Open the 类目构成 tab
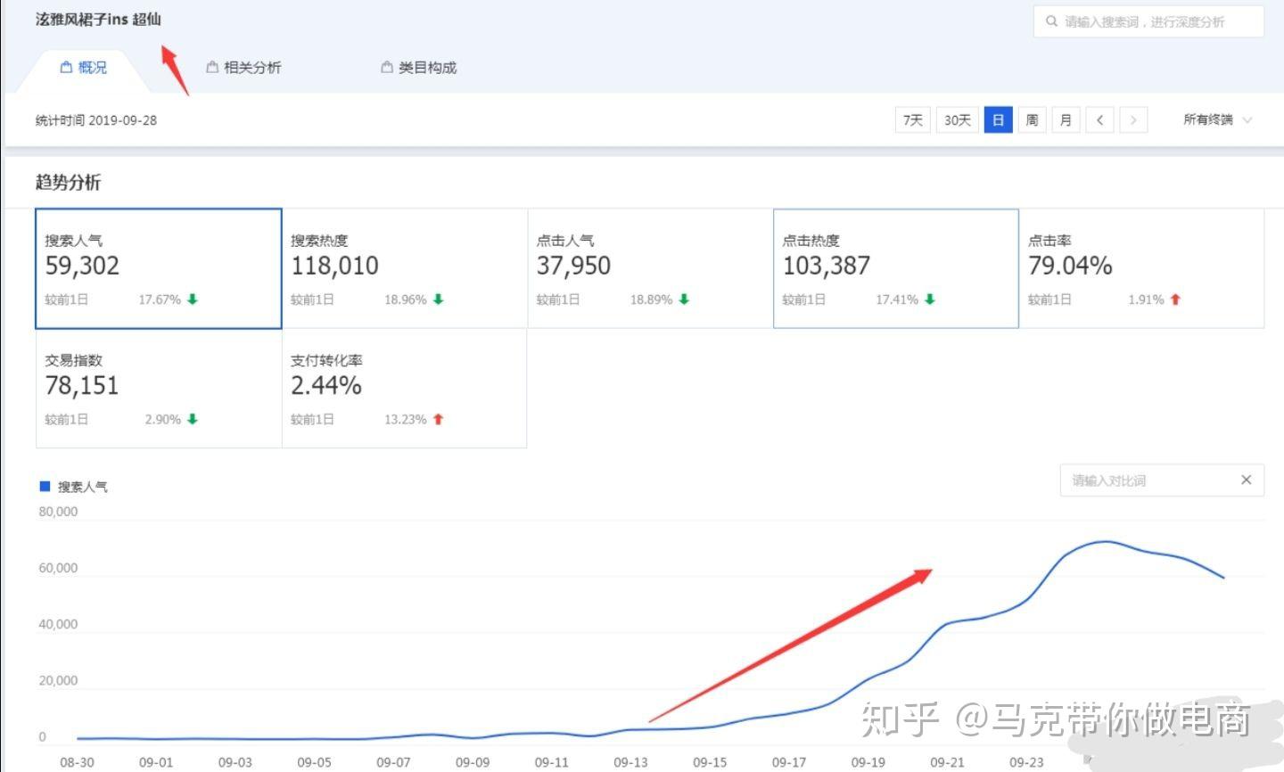 [x=418, y=68]
